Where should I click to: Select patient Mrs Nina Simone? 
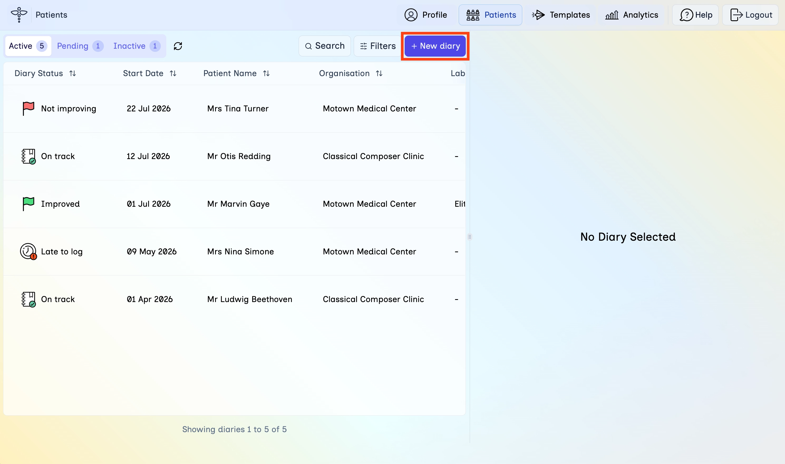coord(240,251)
